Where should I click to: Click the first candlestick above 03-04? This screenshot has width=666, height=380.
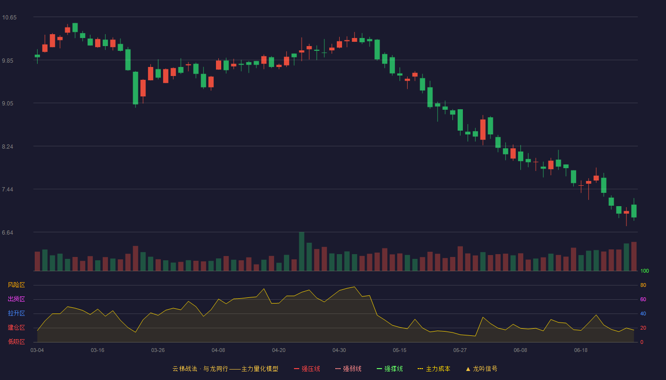pyautogui.click(x=37, y=56)
